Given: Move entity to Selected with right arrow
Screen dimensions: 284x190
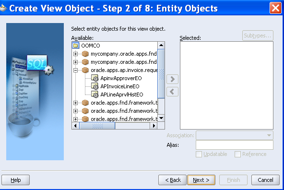Looking at the screenshot, I should (172, 79).
